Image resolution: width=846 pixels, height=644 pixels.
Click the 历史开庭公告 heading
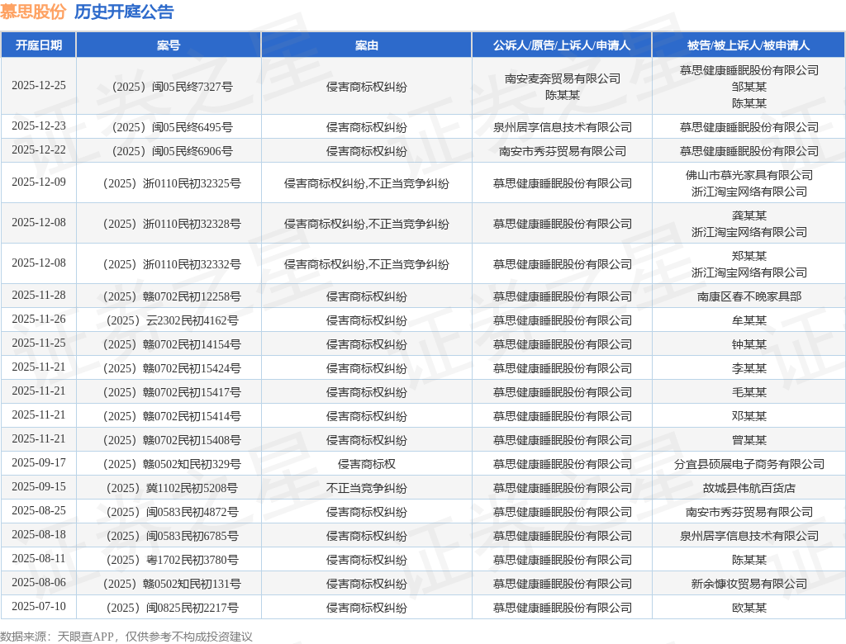pyautogui.click(x=124, y=12)
